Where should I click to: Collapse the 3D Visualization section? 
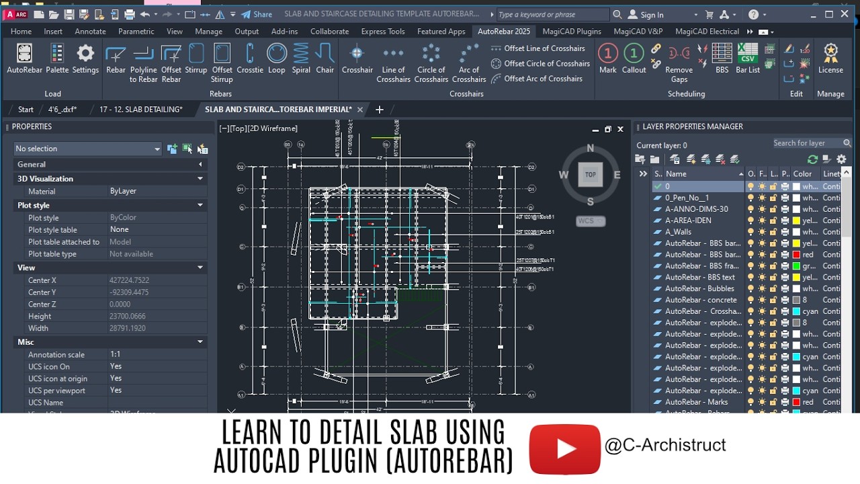(200, 179)
